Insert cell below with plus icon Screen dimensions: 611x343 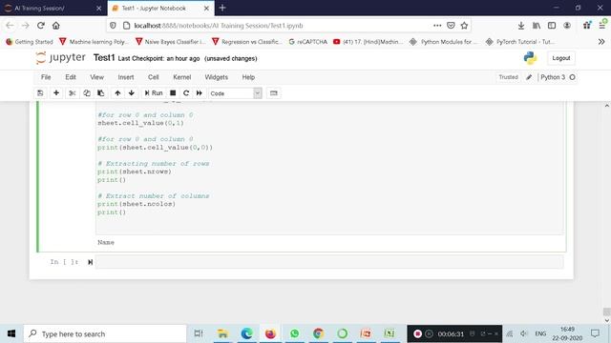(x=56, y=93)
